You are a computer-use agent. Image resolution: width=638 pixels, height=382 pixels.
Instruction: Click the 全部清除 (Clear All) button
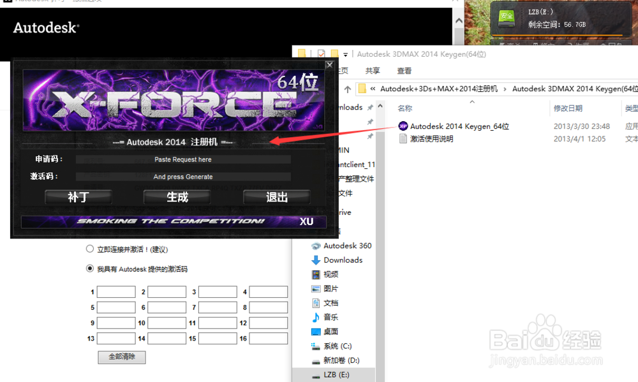point(122,356)
